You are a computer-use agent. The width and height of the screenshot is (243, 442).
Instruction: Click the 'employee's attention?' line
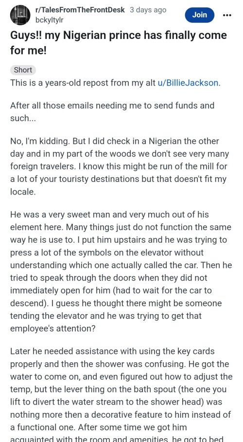coord(52,329)
